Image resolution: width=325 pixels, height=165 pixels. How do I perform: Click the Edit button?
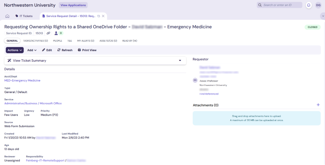click(x=47, y=50)
